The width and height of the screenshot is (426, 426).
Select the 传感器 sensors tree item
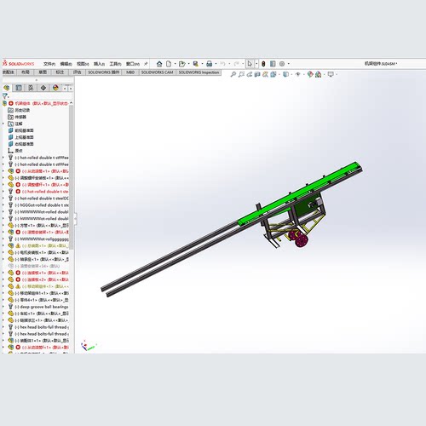(20, 117)
